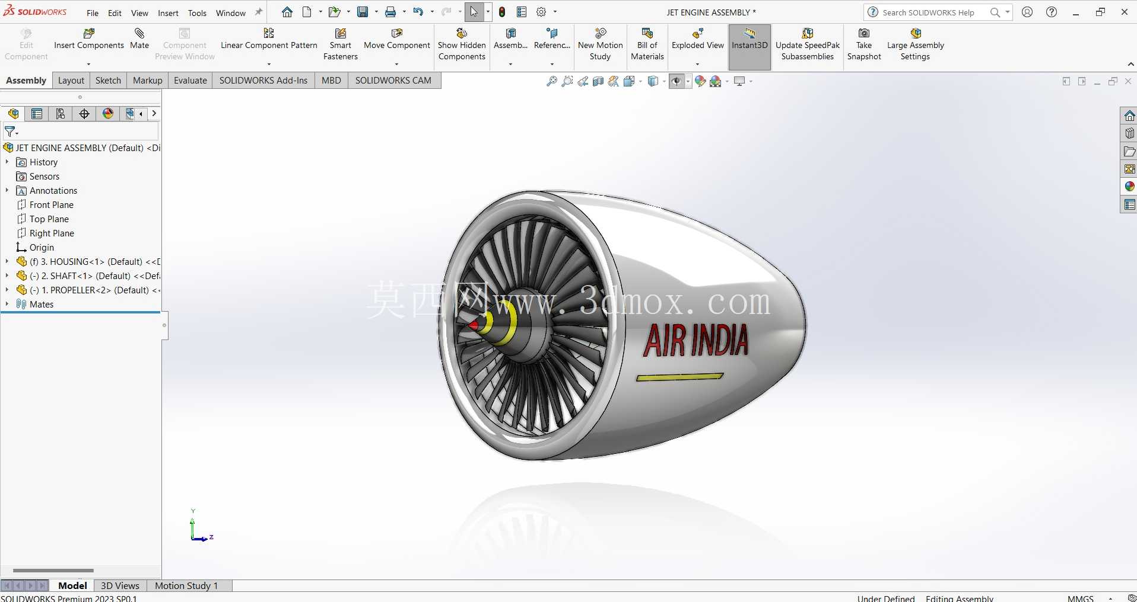Open View Orientation cube icon

630,81
